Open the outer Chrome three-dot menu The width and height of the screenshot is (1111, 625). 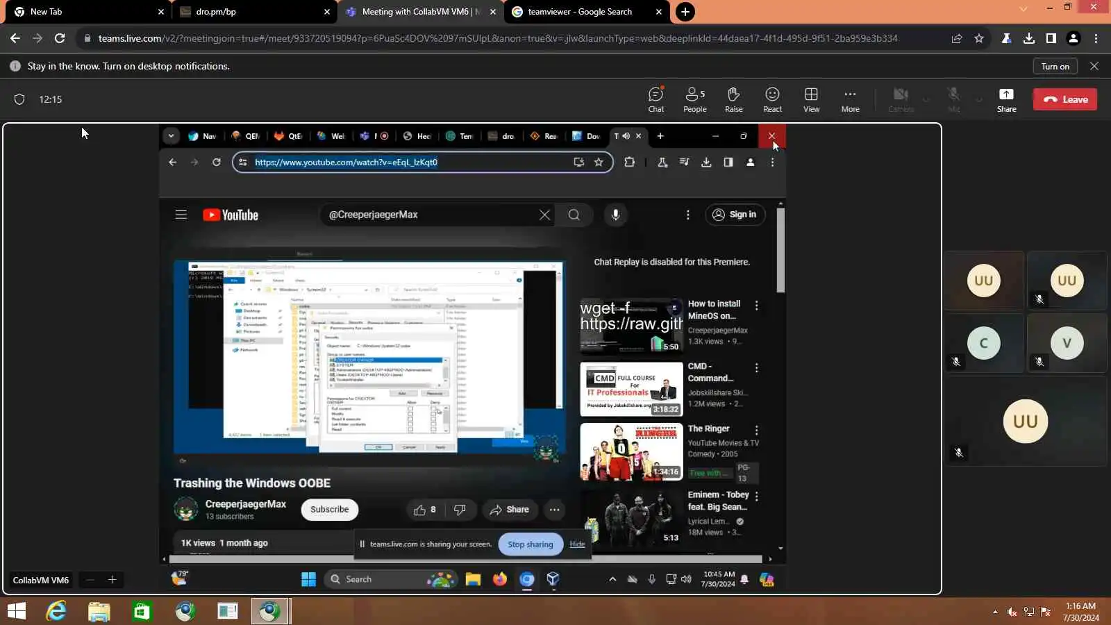click(x=1096, y=38)
